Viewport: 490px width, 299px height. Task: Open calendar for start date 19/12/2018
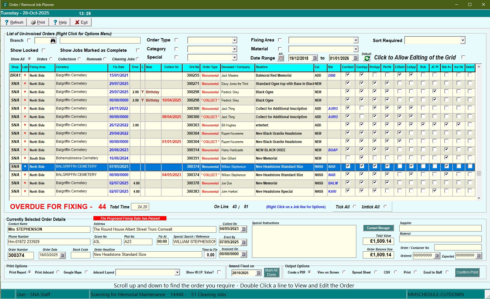click(x=315, y=58)
